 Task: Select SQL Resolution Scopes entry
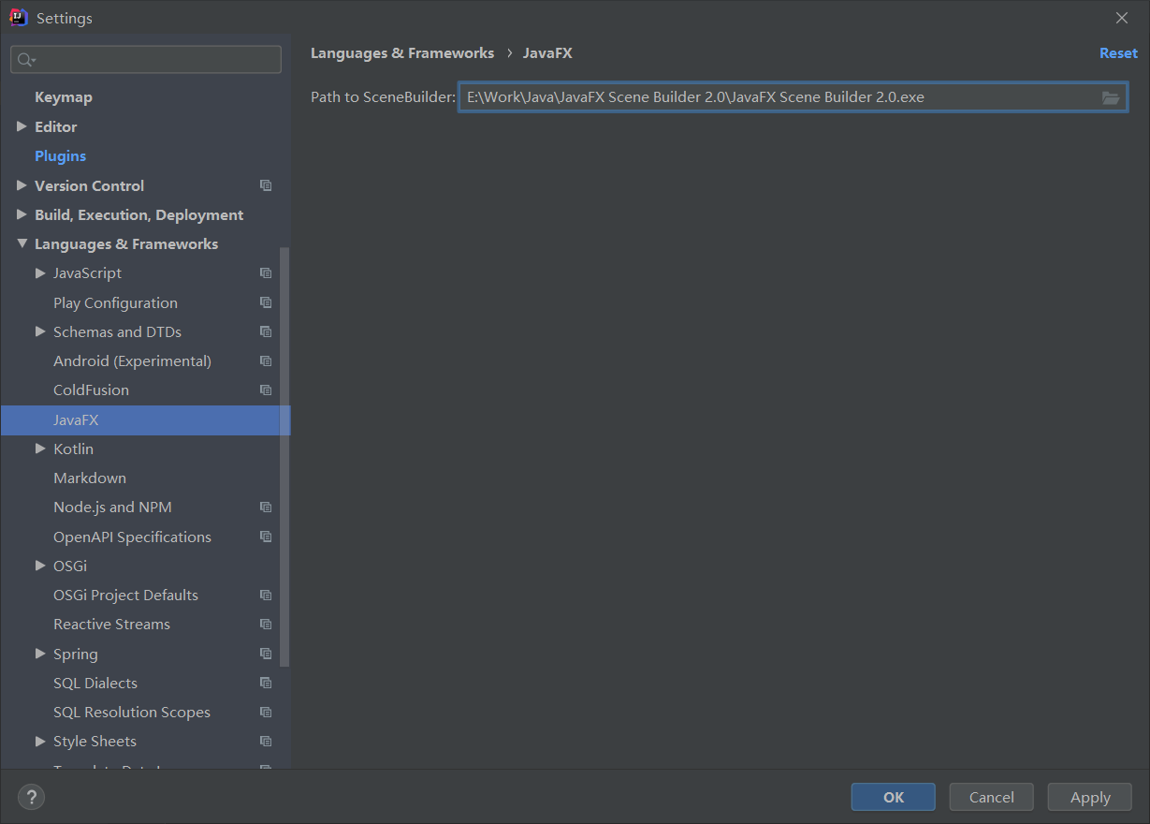(132, 712)
